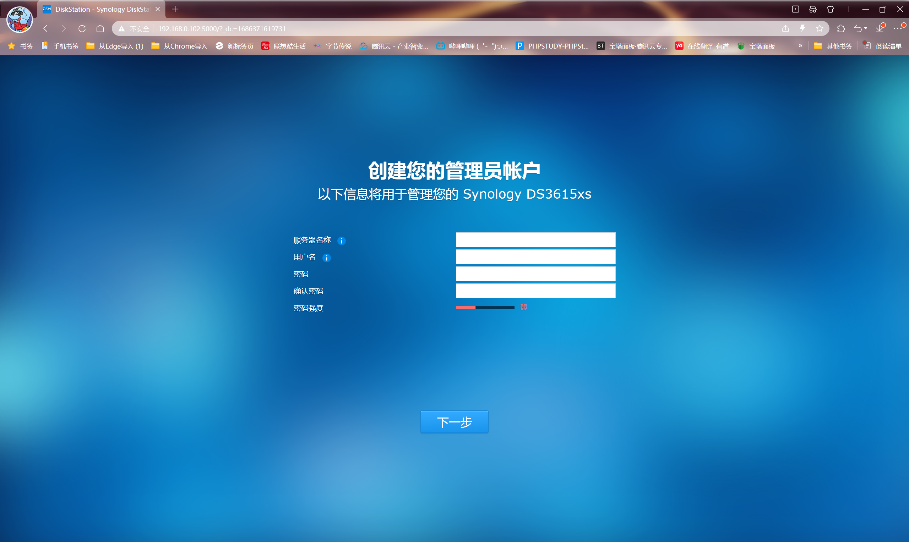Click the skin shirt icon in title bar
The height and width of the screenshot is (542, 909).
tap(830, 9)
